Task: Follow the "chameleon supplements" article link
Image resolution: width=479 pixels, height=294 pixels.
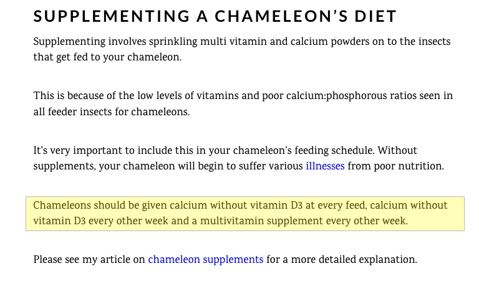Action: pos(205,259)
